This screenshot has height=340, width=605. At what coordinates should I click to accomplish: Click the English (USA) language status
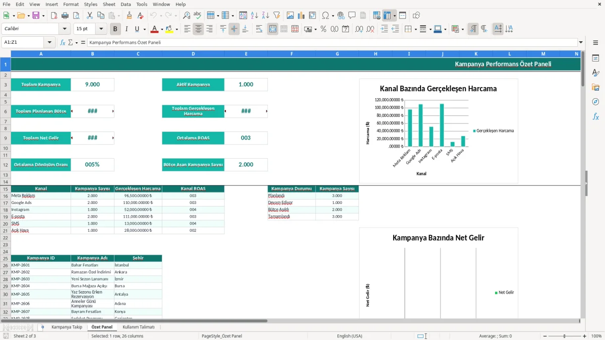pos(349,336)
